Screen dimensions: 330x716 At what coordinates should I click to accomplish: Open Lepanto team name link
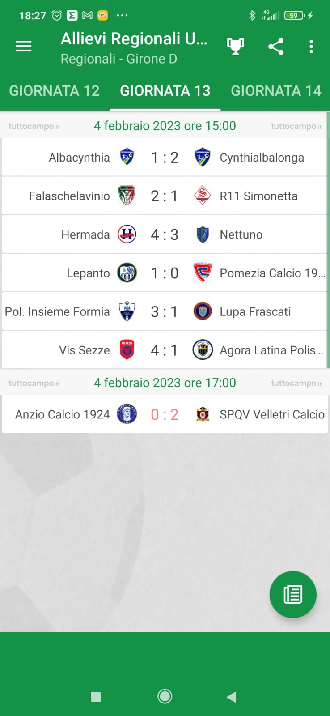88,273
